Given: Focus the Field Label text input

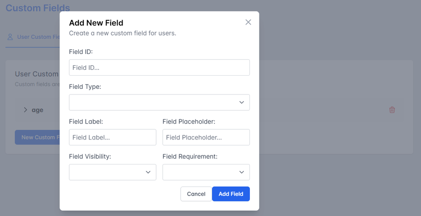Looking at the screenshot, I should click(x=113, y=137).
